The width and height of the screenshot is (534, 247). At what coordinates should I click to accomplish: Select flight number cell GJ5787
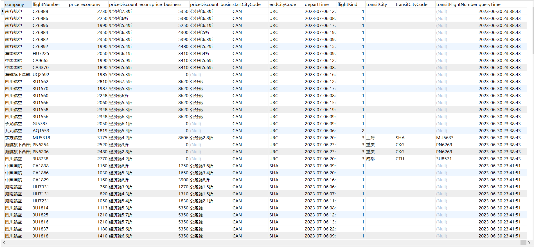tap(50, 124)
